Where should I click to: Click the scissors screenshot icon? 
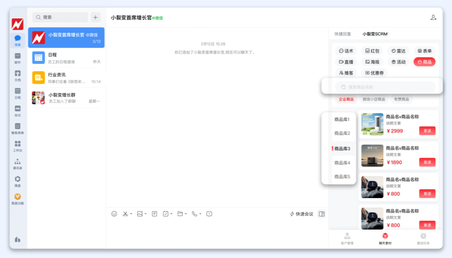click(125, 214)
